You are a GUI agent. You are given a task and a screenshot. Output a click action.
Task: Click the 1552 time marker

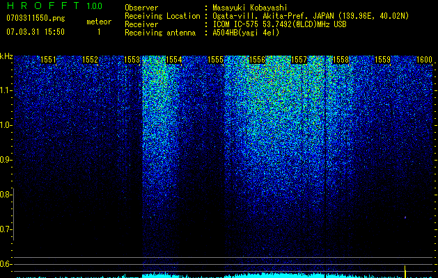pos(90,60)
